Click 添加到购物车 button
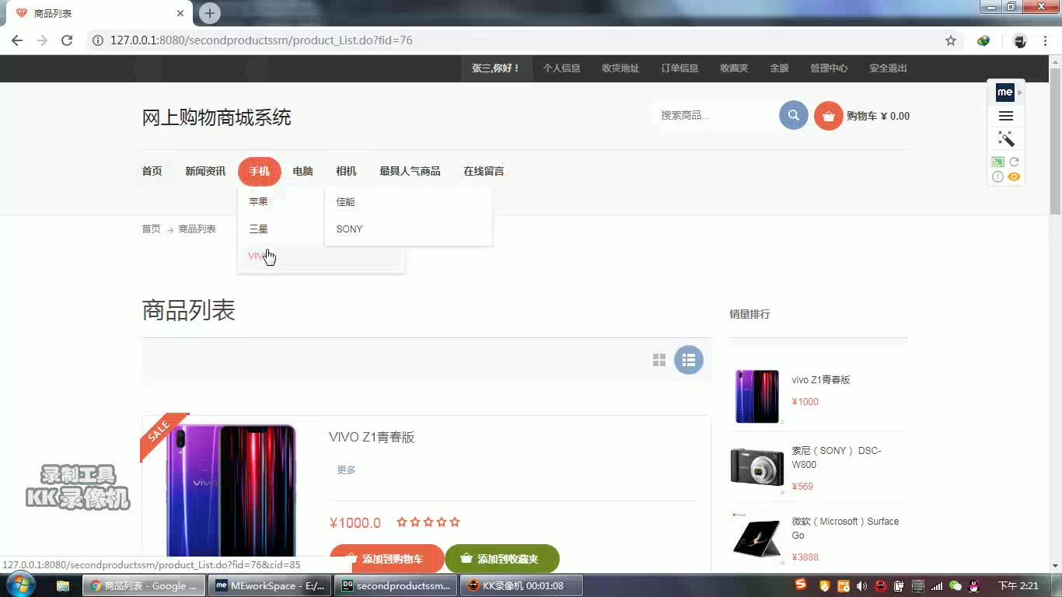Screen dimensions: 1062x597 [386, 559]
